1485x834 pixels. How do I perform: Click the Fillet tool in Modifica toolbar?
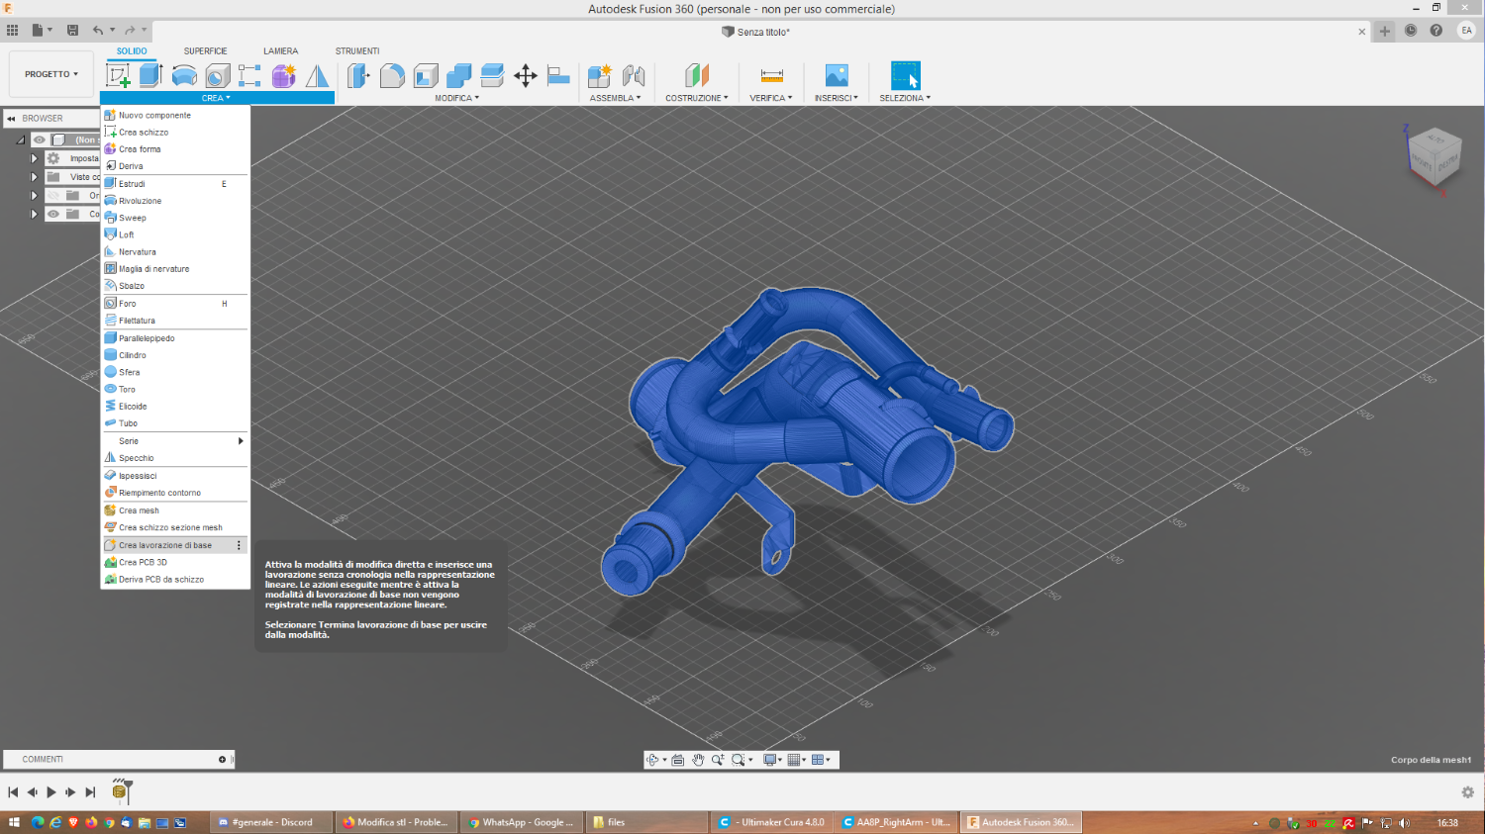pyautogui.click(x=392, y=75)
